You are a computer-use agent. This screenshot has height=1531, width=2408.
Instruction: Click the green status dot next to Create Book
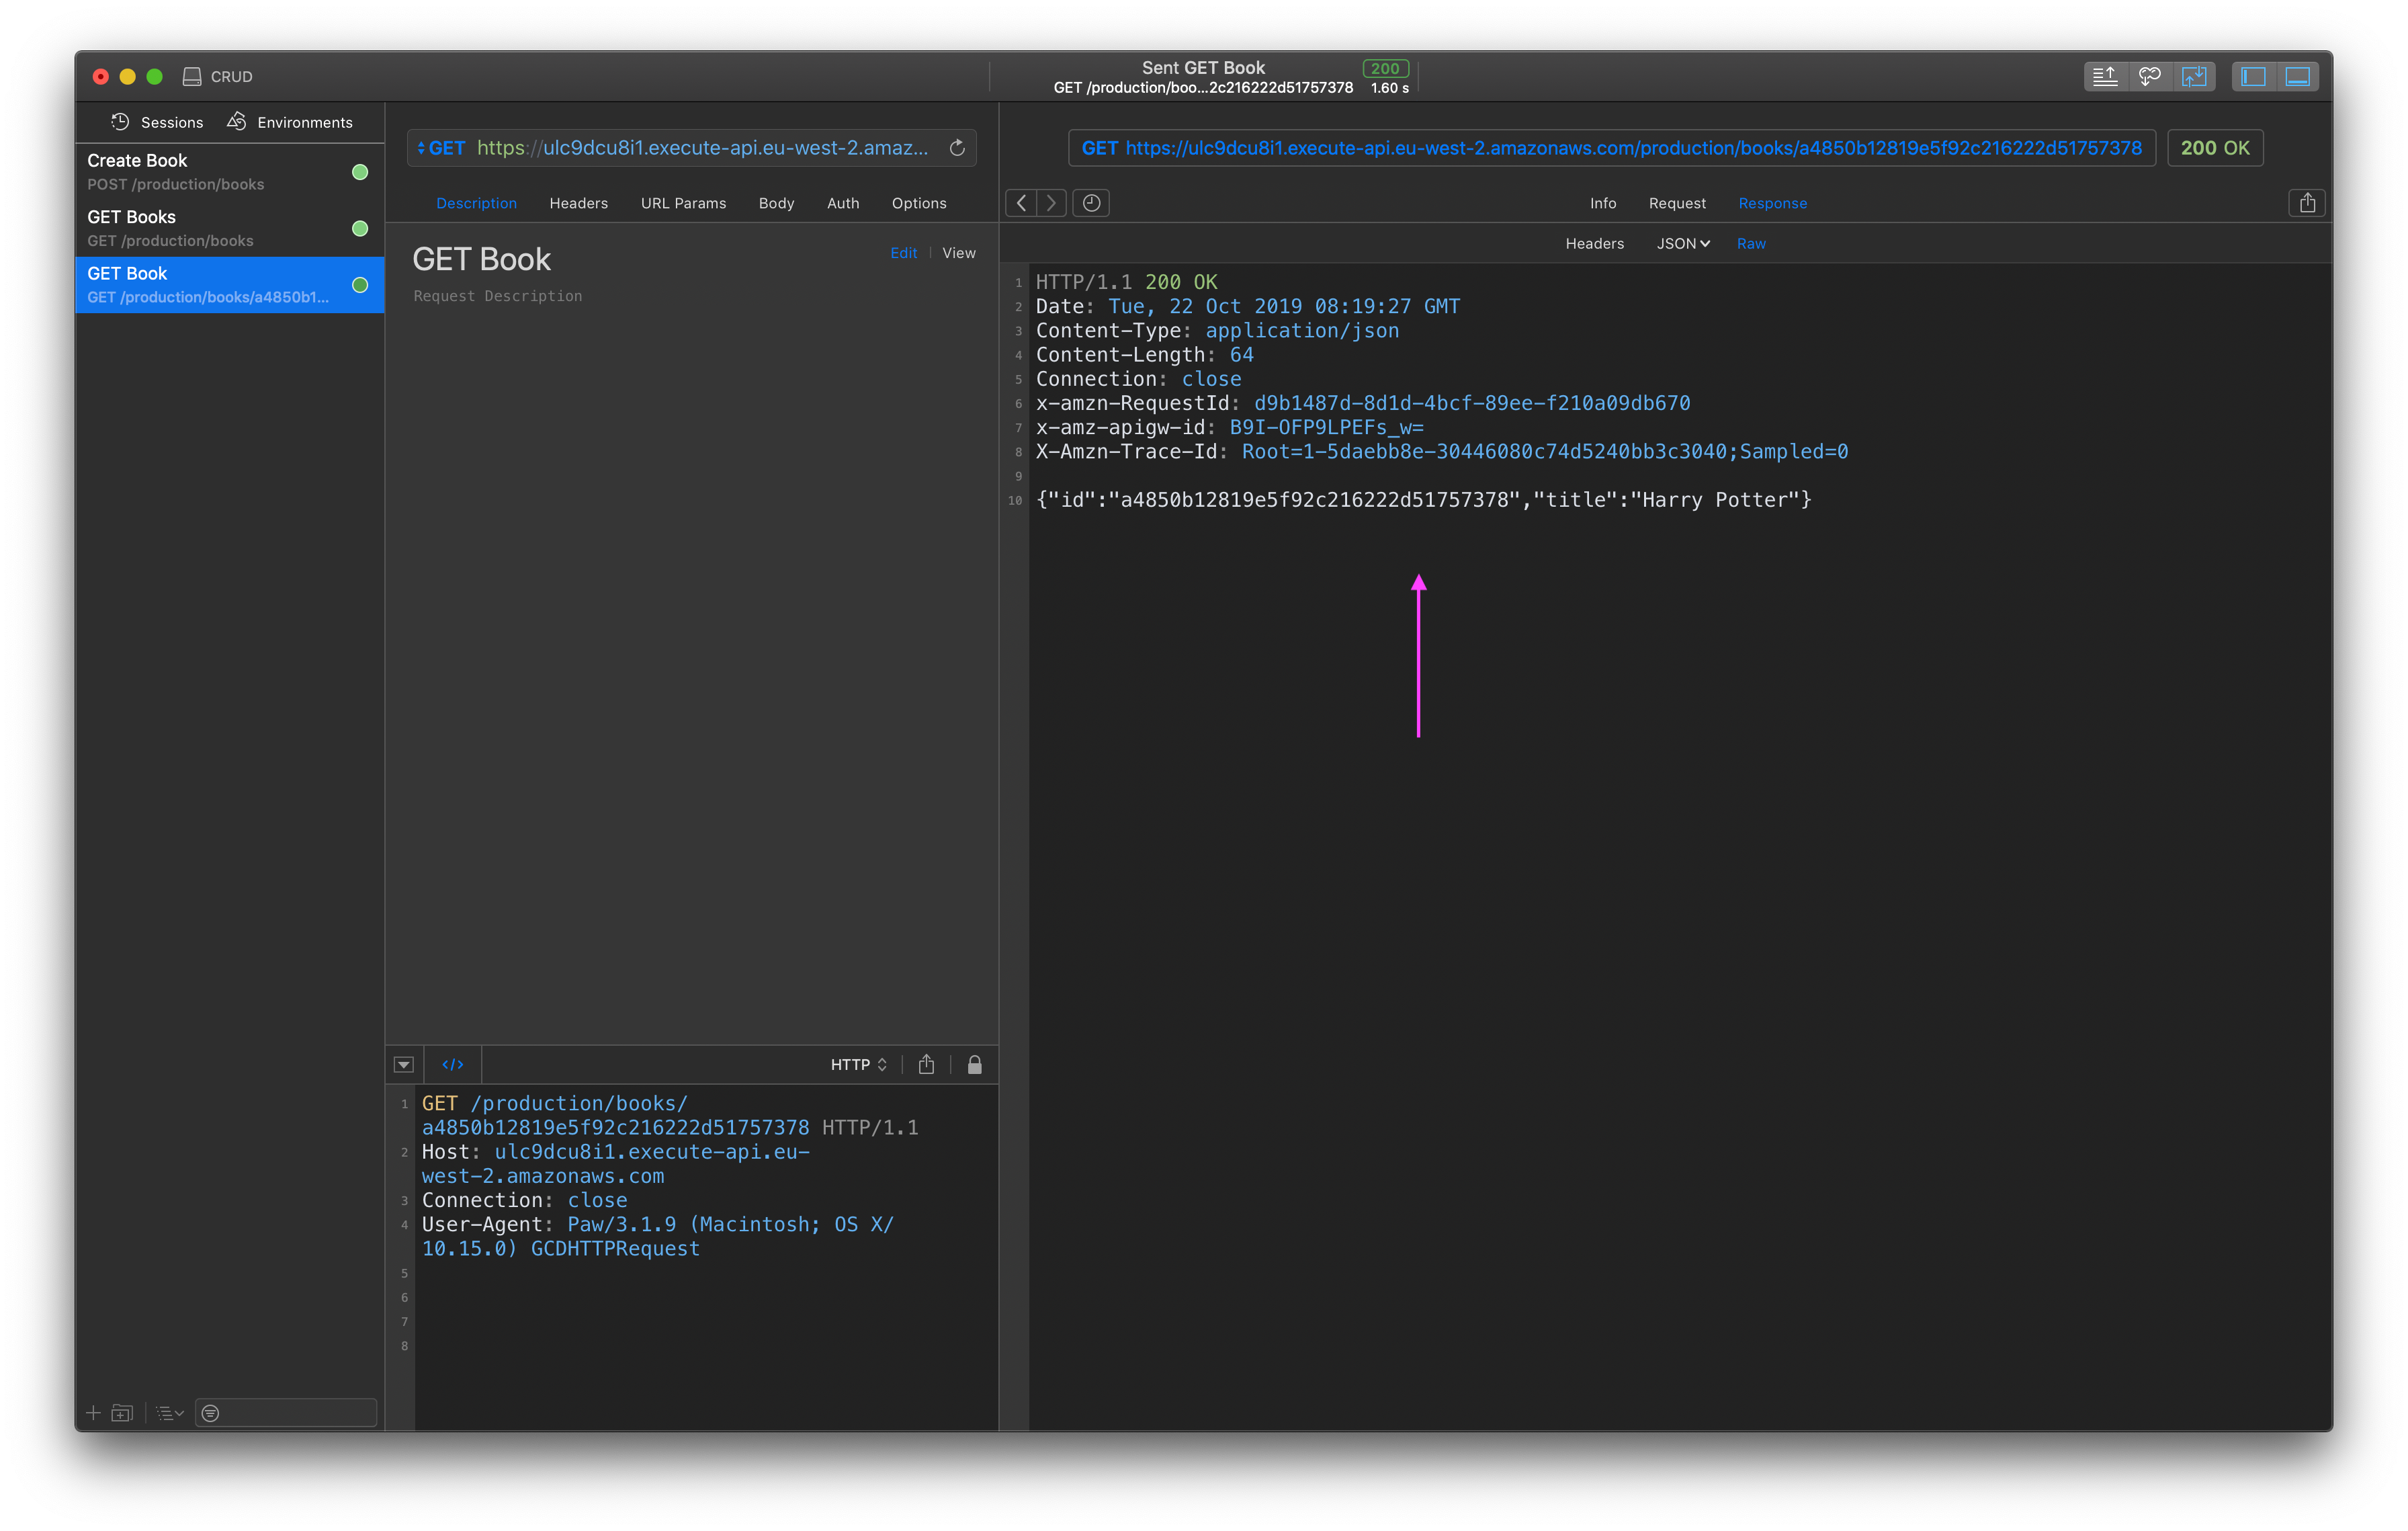[x=359, y=171]
